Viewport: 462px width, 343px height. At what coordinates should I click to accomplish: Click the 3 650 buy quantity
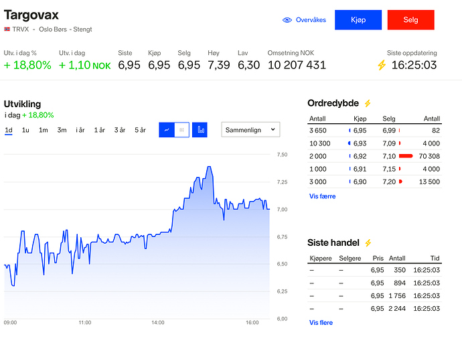click(x=317, y=131)
